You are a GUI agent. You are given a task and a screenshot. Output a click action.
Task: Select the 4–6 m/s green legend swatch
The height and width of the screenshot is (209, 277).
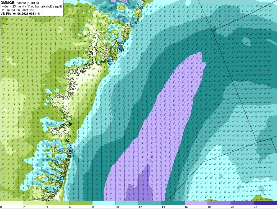click(x=58, y=203)
